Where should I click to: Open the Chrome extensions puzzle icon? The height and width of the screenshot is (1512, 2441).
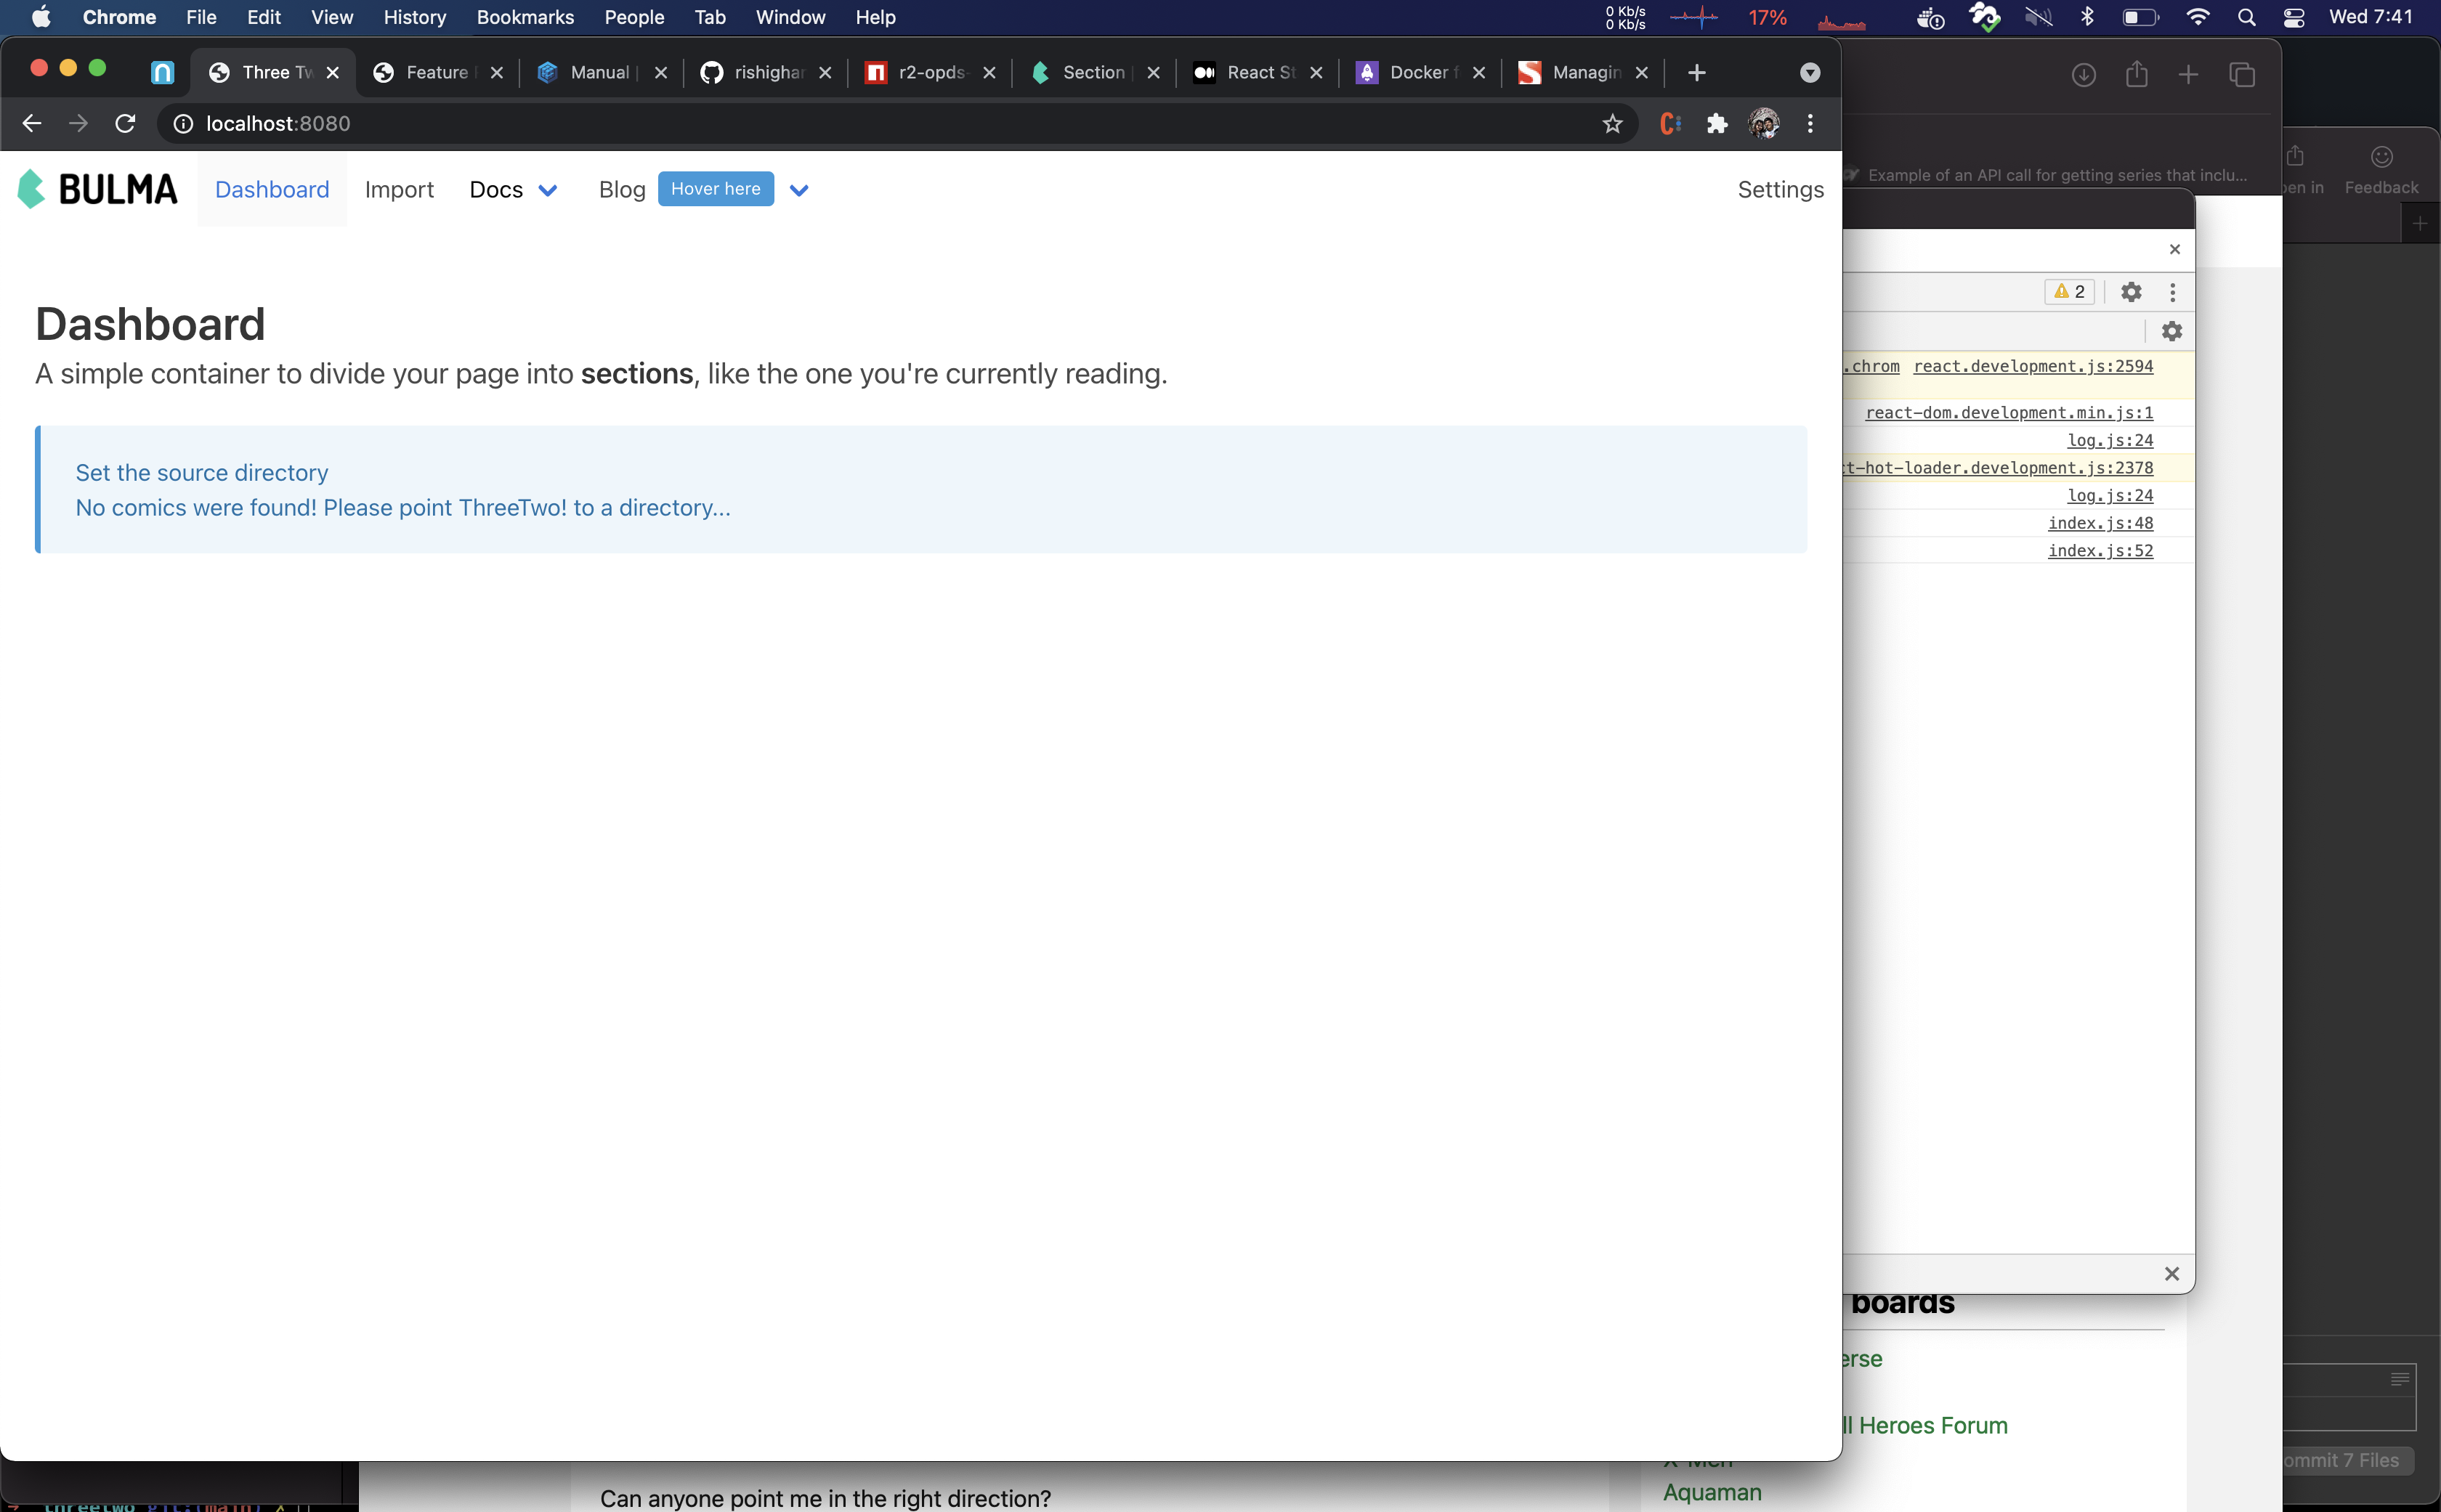coord(1717,123)
